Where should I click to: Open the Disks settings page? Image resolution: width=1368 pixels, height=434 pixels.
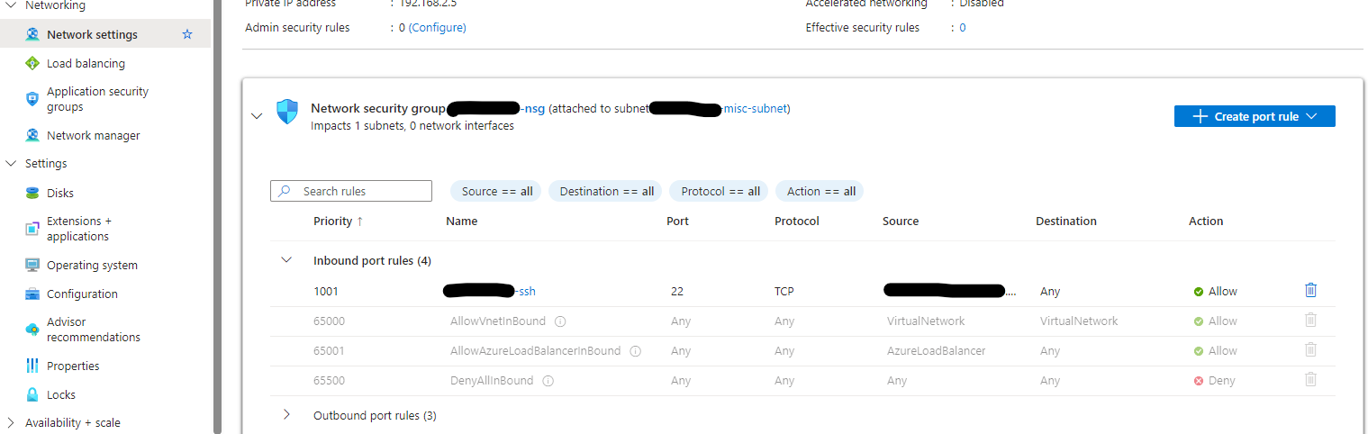(60, 193)
